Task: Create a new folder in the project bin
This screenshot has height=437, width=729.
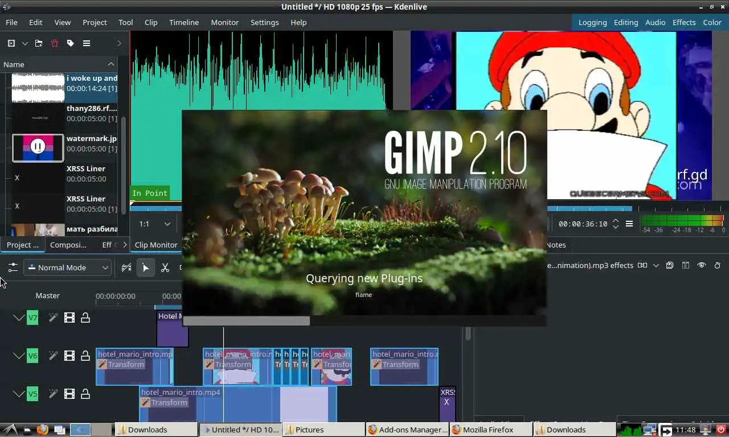Action: (39, 43)
